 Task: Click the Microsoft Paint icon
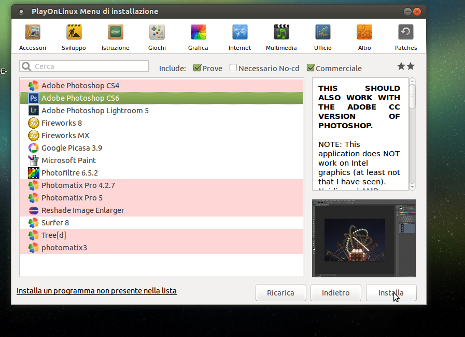pyautogui.click(x=34, y=160)
